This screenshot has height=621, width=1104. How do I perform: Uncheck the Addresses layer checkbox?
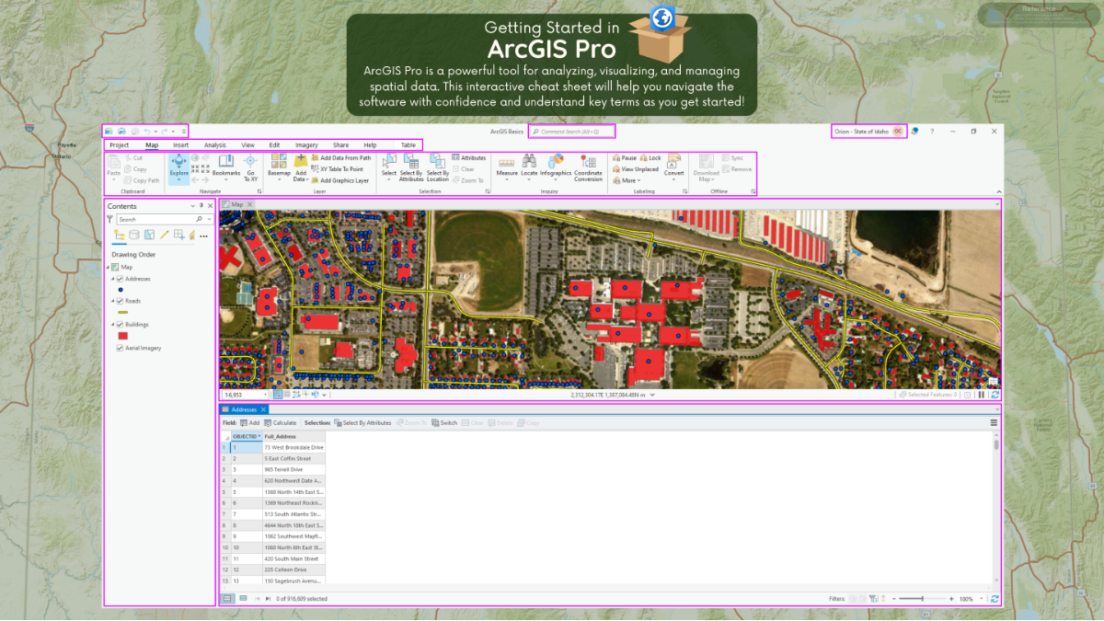click(x=120, y=279)
